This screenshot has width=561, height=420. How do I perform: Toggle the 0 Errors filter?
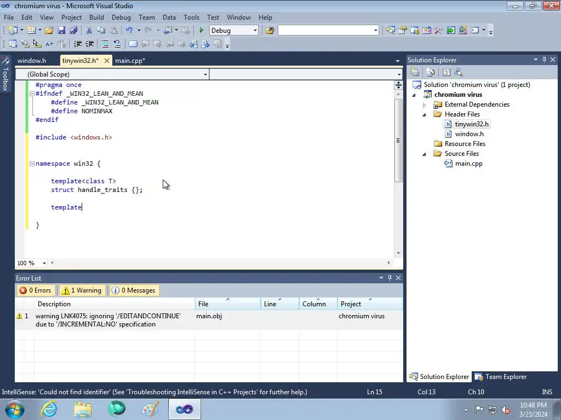(x=36, y=290)
